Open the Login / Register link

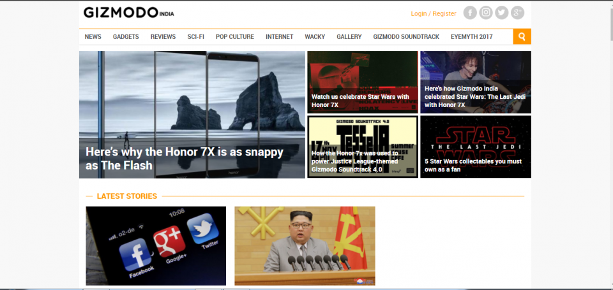pyautogui.click(x=434, y=13)
